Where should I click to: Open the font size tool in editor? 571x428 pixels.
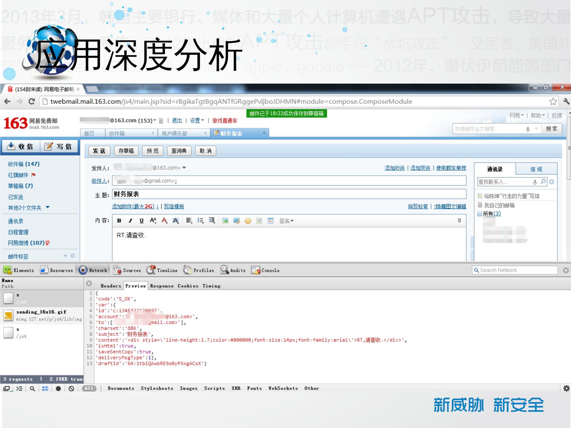click(x=153, y=221)
